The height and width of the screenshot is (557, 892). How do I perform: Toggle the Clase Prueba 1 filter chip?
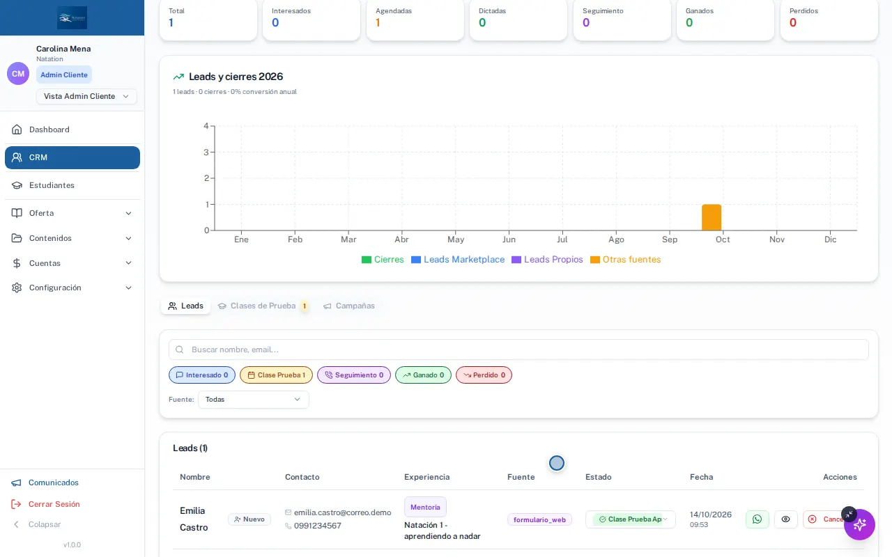coord(276,375)
